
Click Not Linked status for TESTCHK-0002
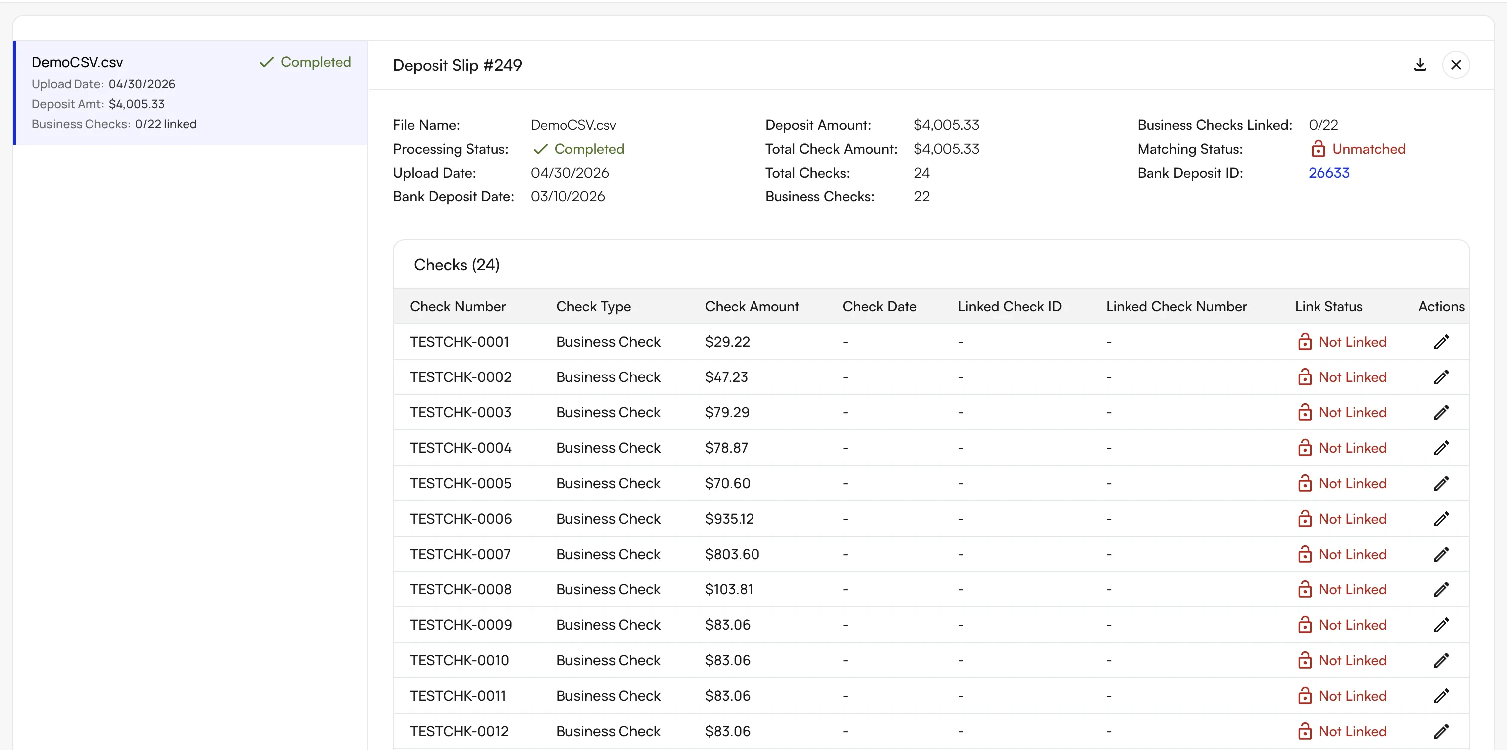[x=1342, y=377]
